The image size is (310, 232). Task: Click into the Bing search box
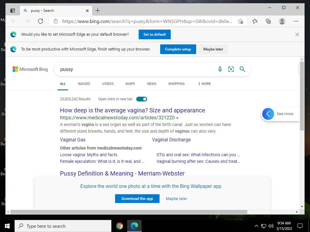click(x=137, y=69)
